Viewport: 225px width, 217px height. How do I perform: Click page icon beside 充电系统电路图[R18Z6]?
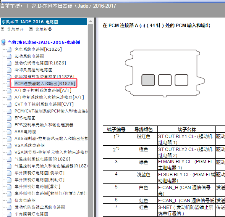tap(9, 49)
